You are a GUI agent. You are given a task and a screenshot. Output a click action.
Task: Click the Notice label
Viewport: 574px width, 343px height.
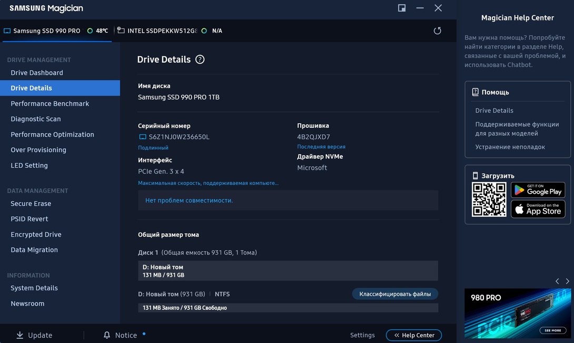126,335
